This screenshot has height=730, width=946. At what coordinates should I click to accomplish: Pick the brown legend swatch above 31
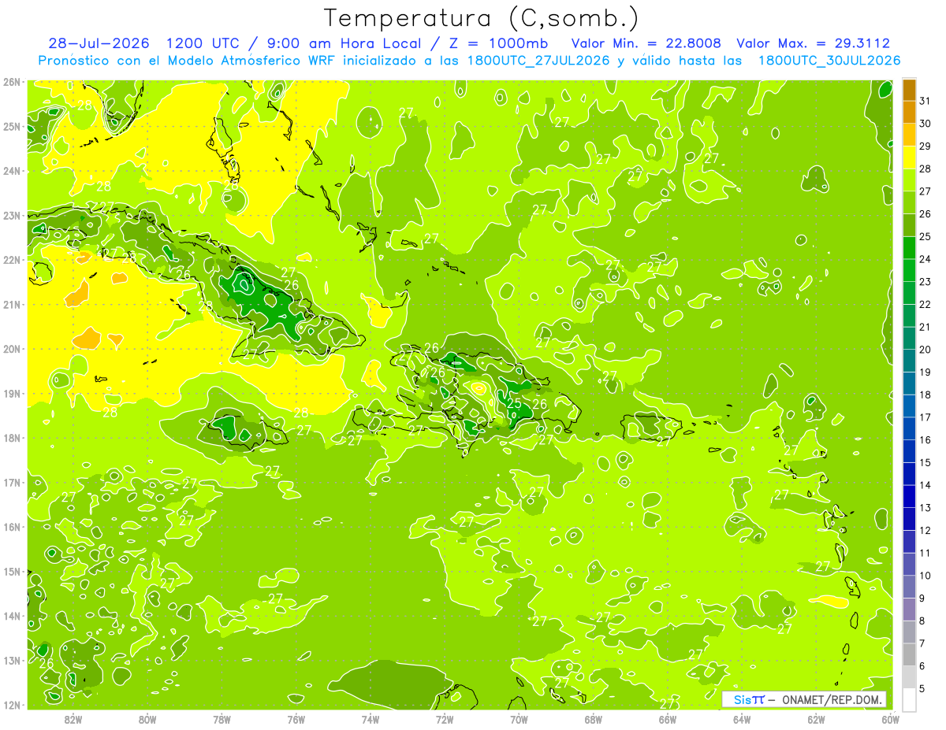909,89
